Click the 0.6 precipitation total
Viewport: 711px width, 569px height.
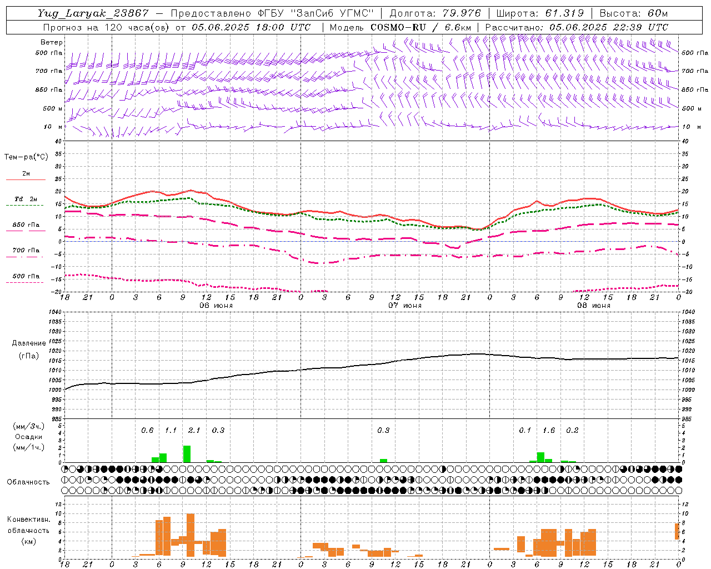point(147,431)
